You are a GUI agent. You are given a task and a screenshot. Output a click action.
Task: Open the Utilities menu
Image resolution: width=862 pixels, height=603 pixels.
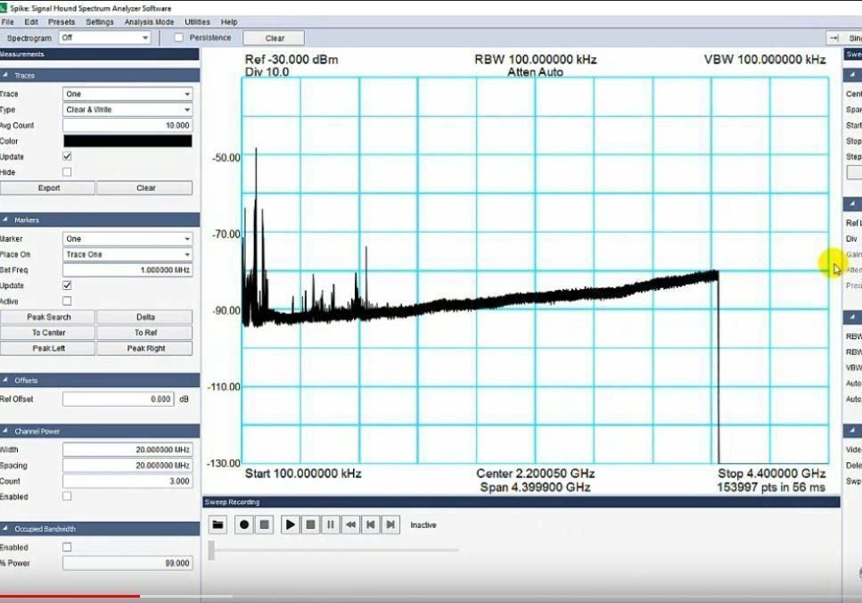pyautogui.click(x=196, y=21)
